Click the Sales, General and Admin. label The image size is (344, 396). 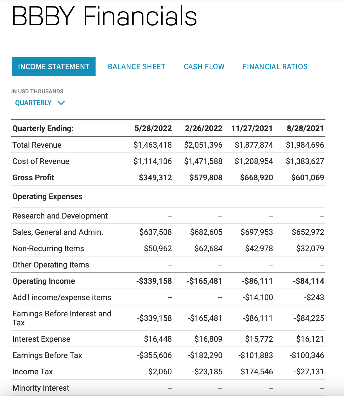pos(58,232)
